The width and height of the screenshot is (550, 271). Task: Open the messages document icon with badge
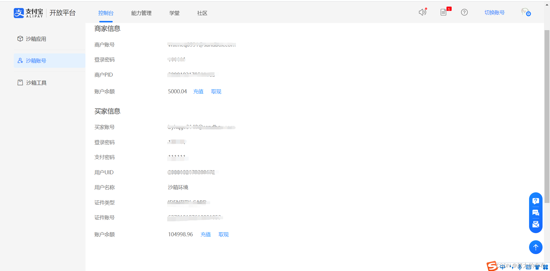click(x=444, y=12)
